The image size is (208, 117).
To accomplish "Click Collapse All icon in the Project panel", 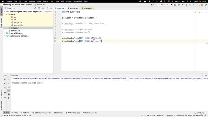I will [43, 8].
